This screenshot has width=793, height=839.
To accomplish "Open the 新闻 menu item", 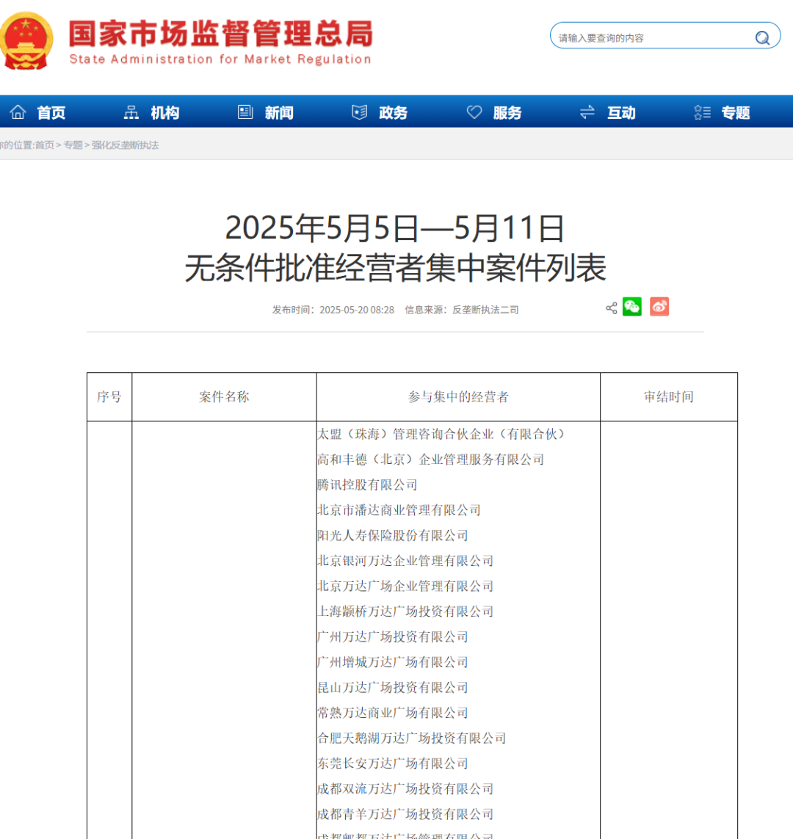I will tap(279, 112).
